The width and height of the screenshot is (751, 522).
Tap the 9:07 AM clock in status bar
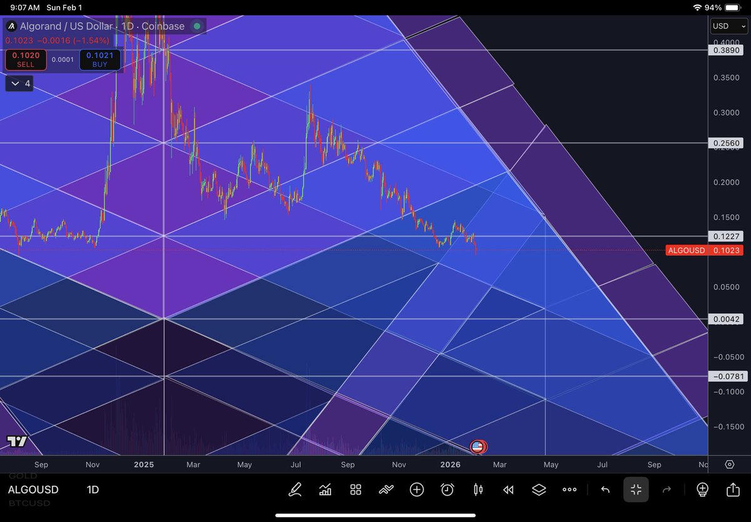coord(25,7)
